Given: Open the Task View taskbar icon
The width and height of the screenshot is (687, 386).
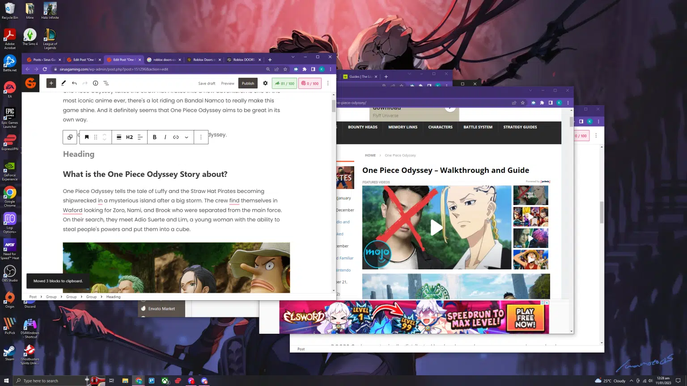Looking at the screenshot, I should click(111, 381).
